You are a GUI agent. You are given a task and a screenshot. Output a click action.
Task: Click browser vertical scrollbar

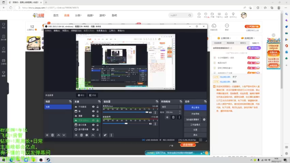pos(282,50)
